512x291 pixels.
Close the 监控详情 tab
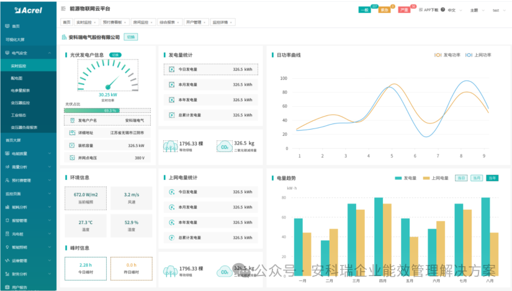pos(231,22)
